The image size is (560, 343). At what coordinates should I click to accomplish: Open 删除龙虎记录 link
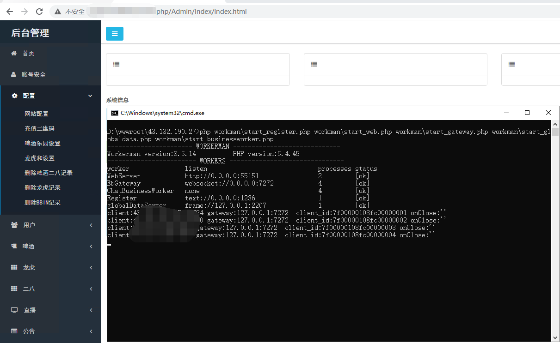pyautogui.click(x=43, y=188)
